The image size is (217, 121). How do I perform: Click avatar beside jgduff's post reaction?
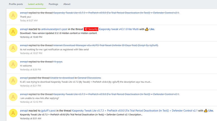pos(13,113)
